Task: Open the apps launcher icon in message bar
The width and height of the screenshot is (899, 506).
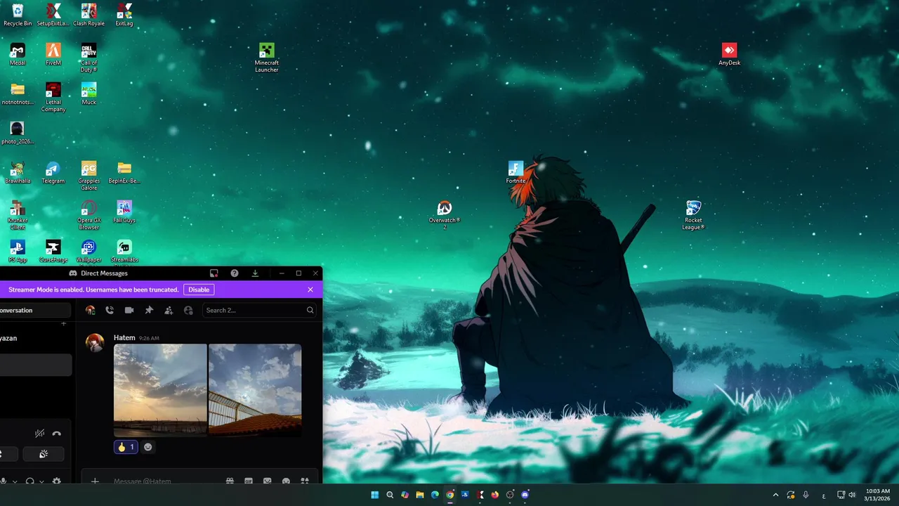Action: tap(304, 481)
